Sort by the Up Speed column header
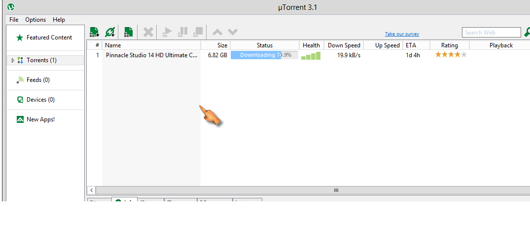The image size is (530, 227). [383, 45]
